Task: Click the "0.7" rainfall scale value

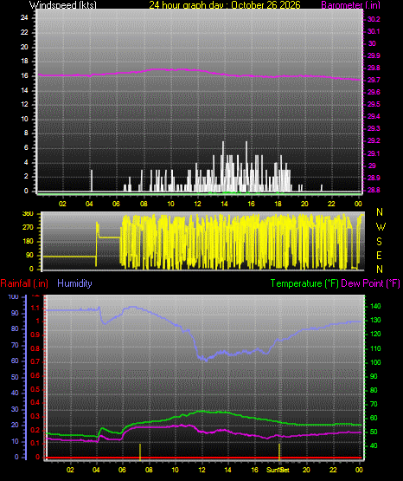Action: tap(35, 361)
